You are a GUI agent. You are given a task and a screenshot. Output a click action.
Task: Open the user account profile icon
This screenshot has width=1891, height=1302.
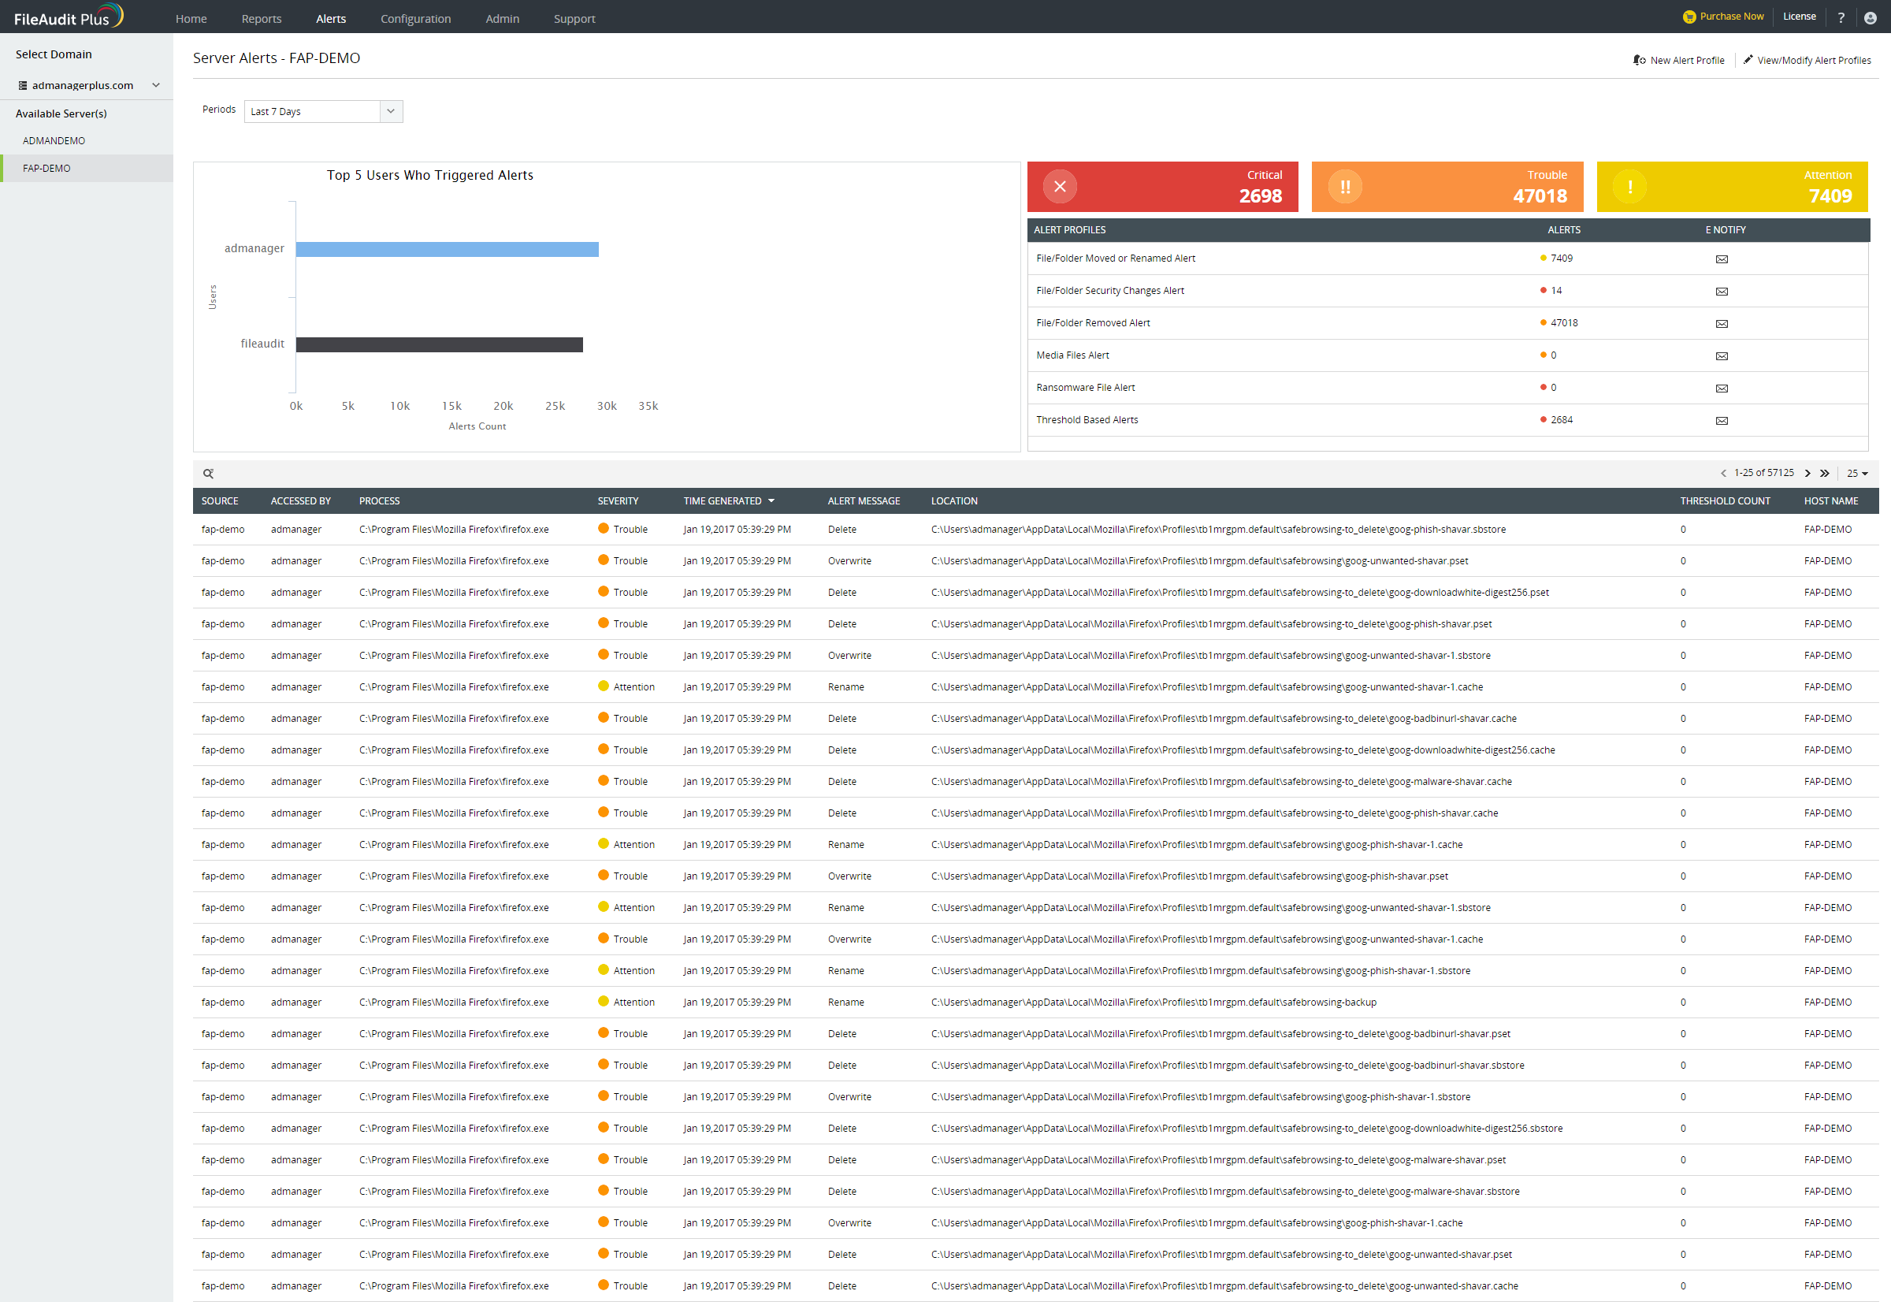click(1870, 18)
